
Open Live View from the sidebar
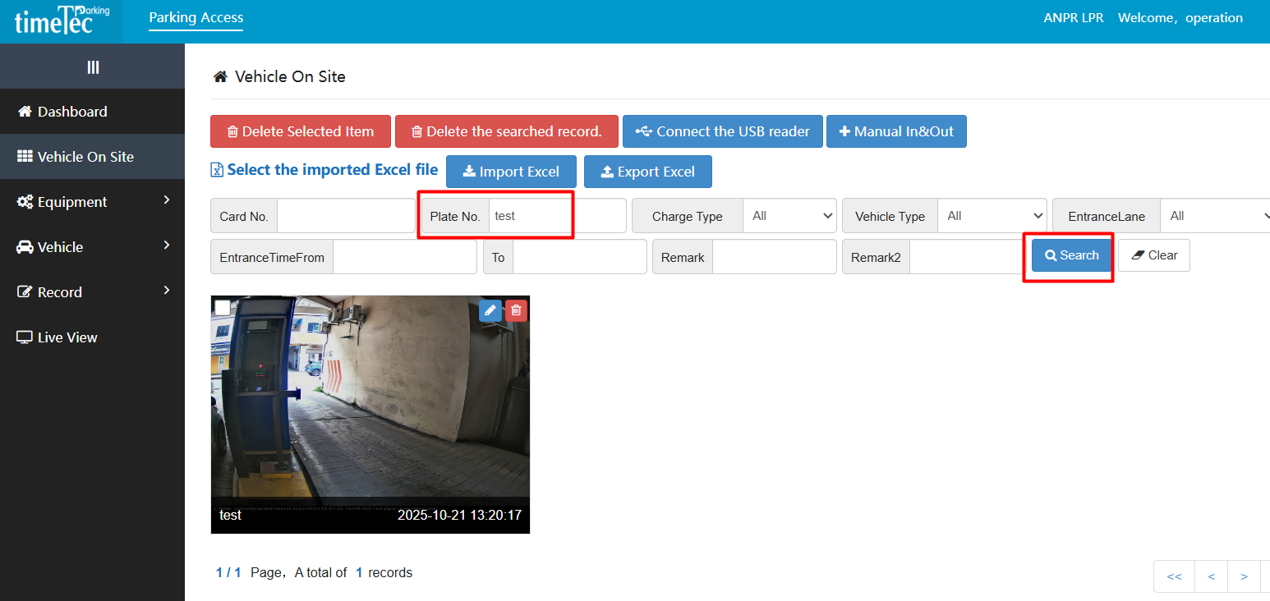(x=67, y=337)
